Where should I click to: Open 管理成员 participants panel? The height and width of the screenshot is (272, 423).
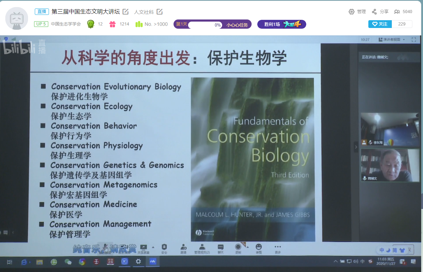point(202,248)
